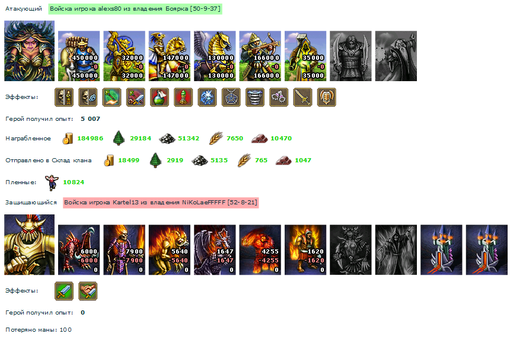This screenshot has height=340, width=510.
Task: Click the defender's green sword effect icon
Action: [x=64, y=291]
